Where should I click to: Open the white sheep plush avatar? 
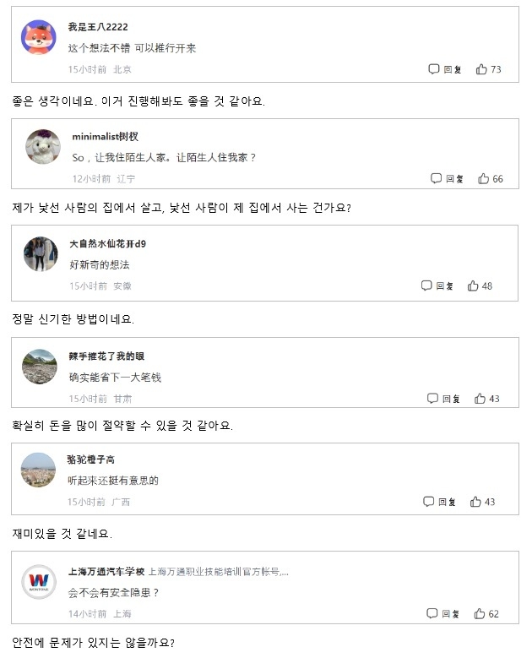(x=43, y=147)
